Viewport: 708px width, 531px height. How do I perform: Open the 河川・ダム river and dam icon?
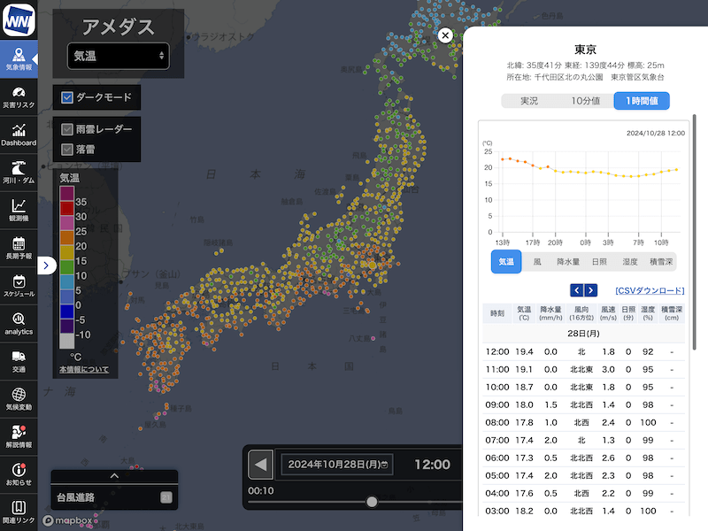(19, 171)
